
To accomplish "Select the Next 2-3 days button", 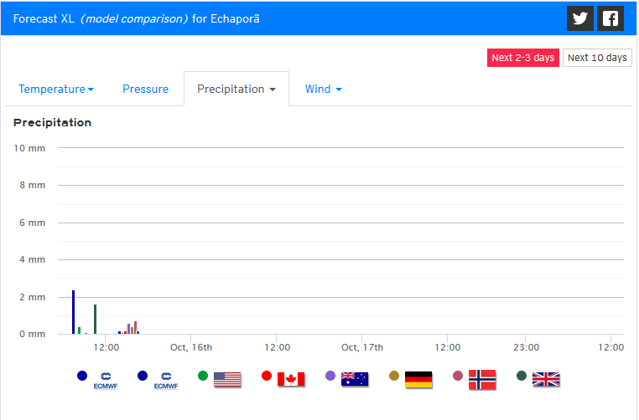I will 523,58.
